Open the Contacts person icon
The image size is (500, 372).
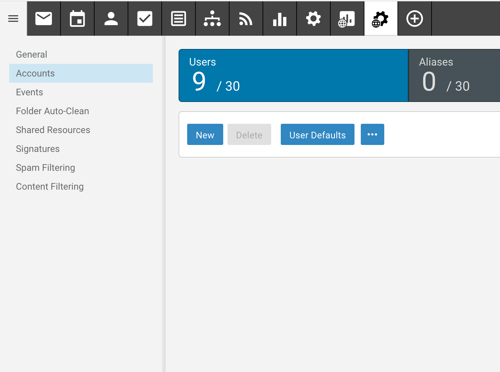[x=111, y=19]
